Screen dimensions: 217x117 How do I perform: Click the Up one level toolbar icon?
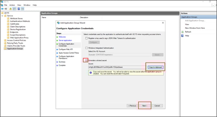(x=10, y=9)
